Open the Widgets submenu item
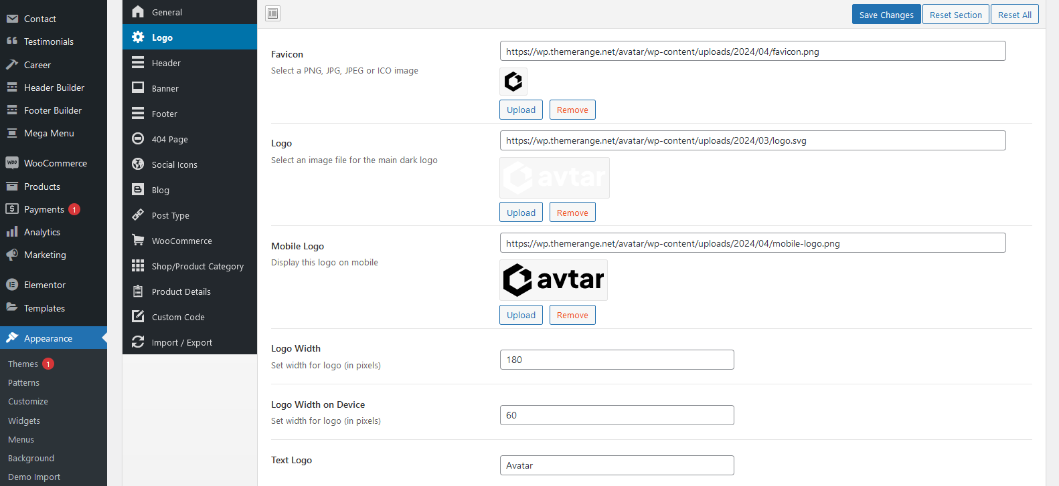Viewport: 1059px width, 486px height. 24,420
